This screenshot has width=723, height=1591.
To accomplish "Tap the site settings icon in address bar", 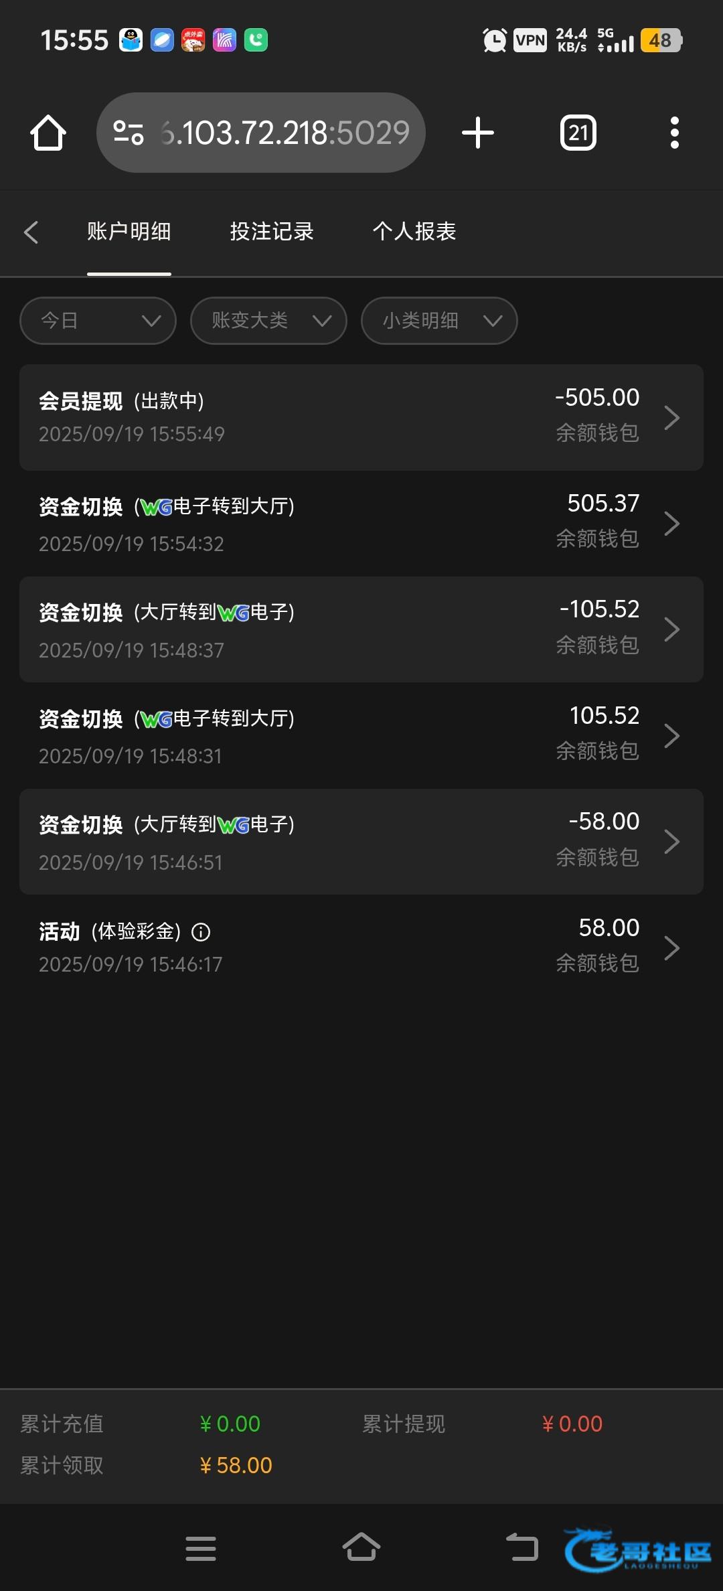I will [x=128, y=133].
